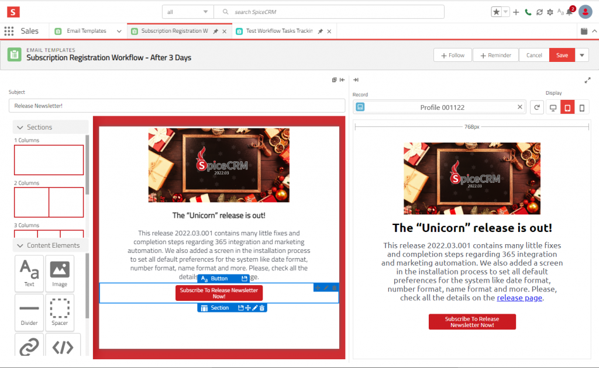
Task: Switch preview to tablet display
Action: pos(567,107)
